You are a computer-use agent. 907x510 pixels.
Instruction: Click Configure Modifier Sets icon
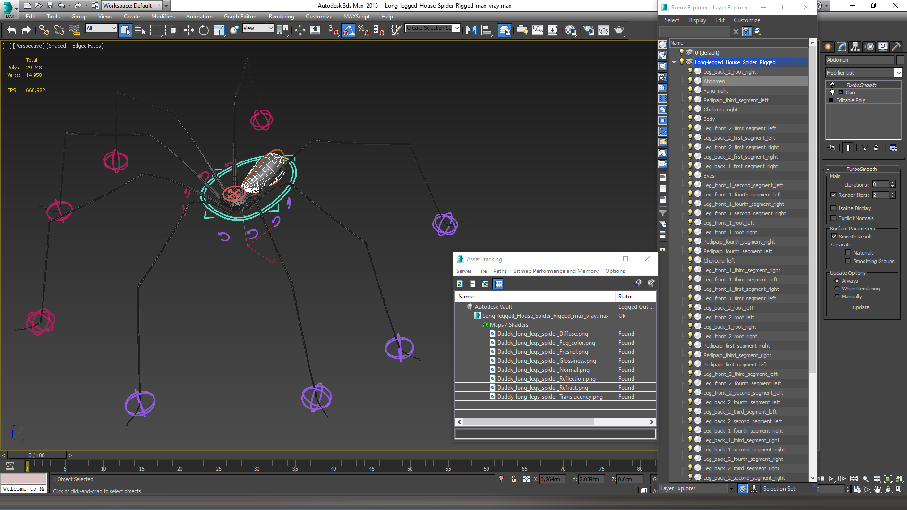click(x=893, y=147)
